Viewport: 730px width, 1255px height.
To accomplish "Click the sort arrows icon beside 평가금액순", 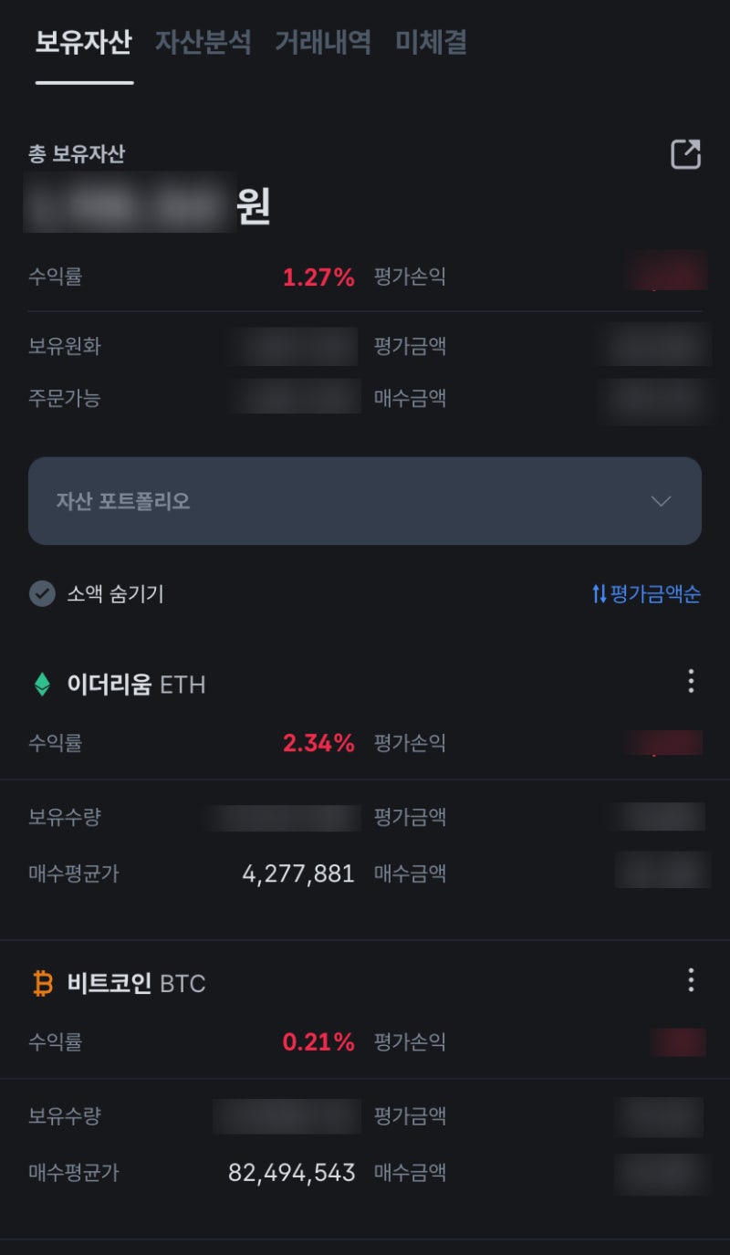I will pyautogui.click(x=600, y=594).
